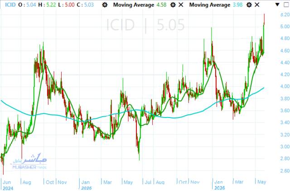
Task: Select the Moving Average 3.98 legend label
Action: click(x=216, y=5)
